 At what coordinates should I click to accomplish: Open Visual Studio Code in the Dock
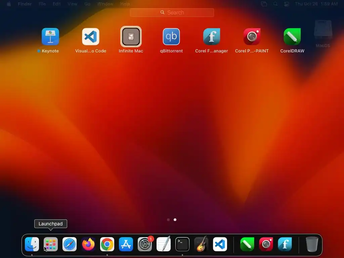[220, 244]
